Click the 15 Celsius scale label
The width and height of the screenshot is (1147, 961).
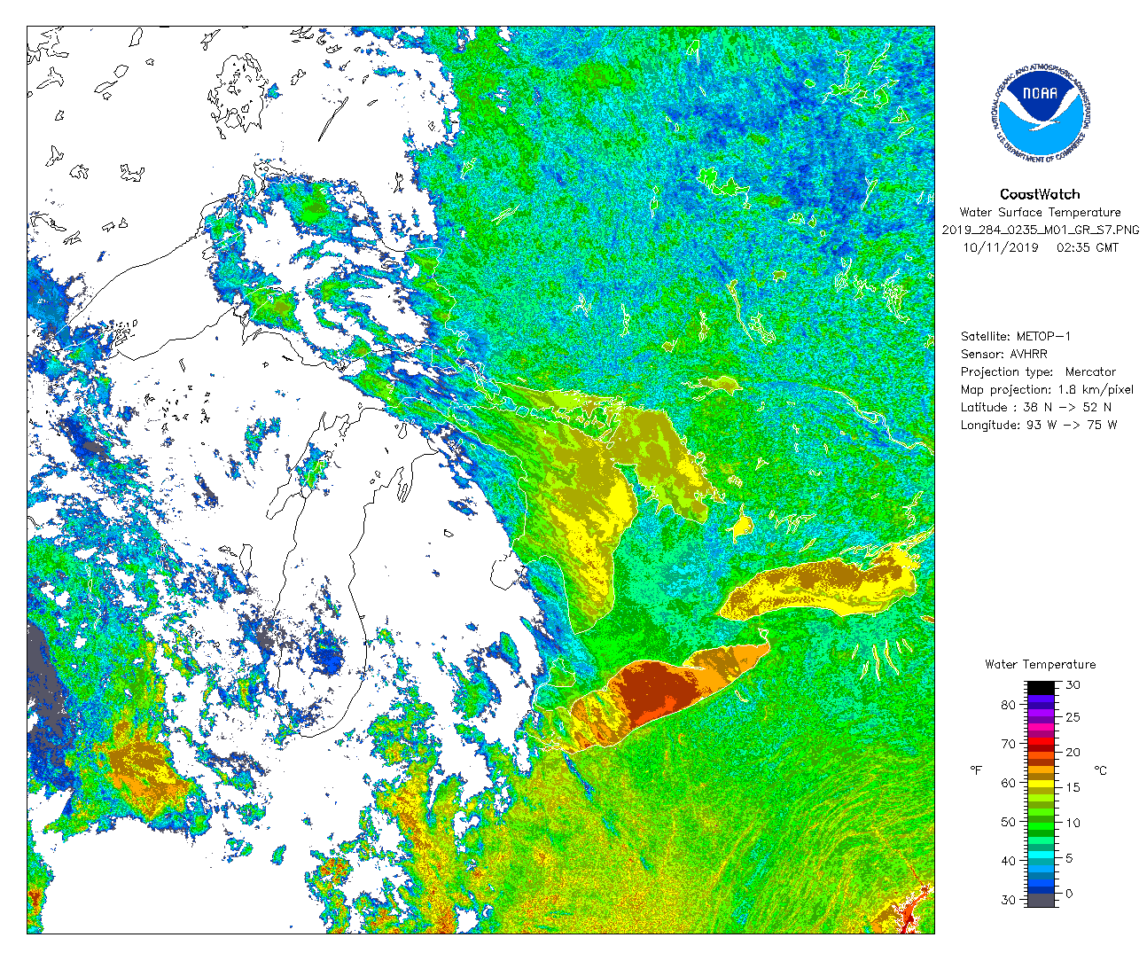(x=1073, y=788)
